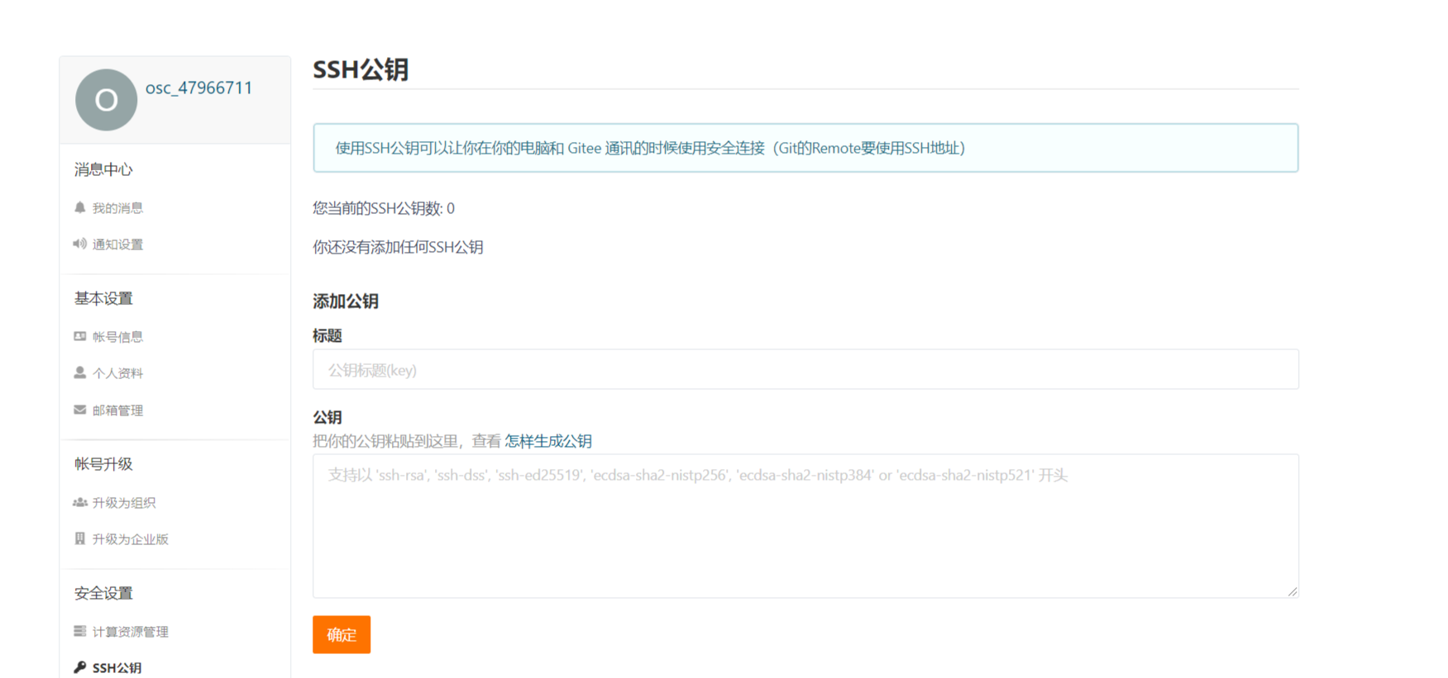Go to 个人资料 settings
The image size is (1448, 678).
117,373
